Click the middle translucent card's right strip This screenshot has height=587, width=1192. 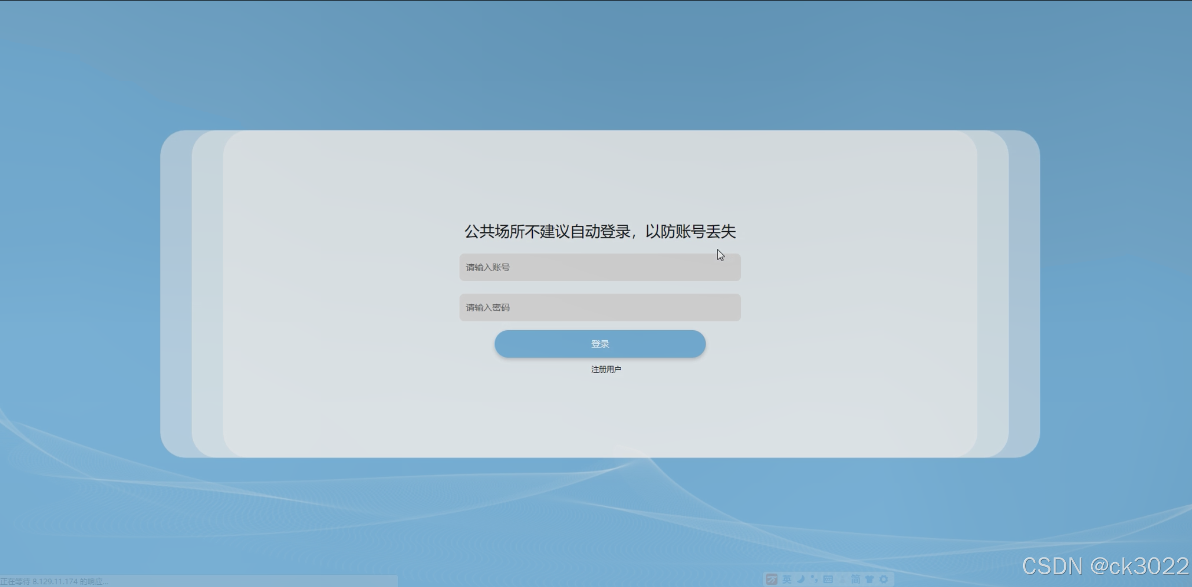(x=993, y=294)
